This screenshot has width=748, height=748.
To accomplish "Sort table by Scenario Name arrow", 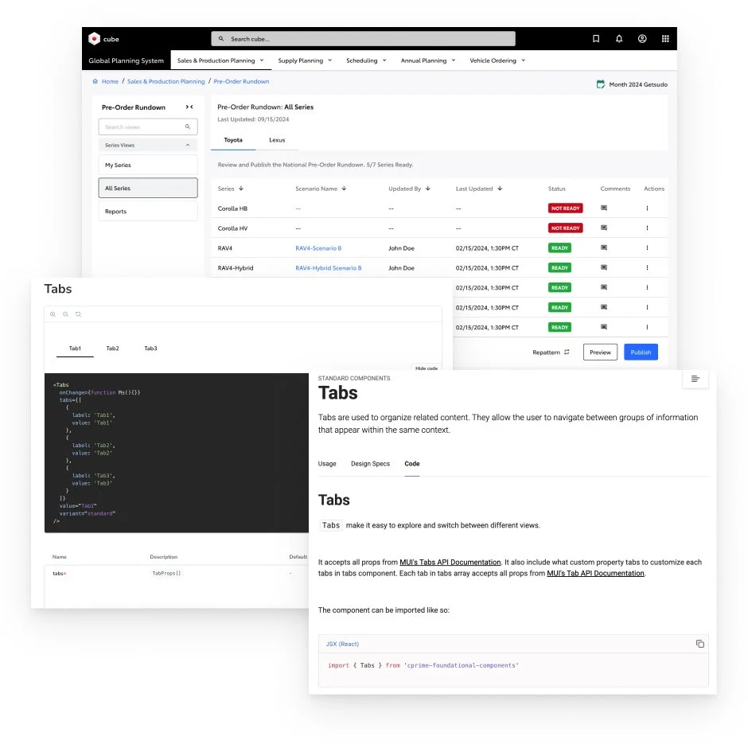I will [x=344, y=189].
